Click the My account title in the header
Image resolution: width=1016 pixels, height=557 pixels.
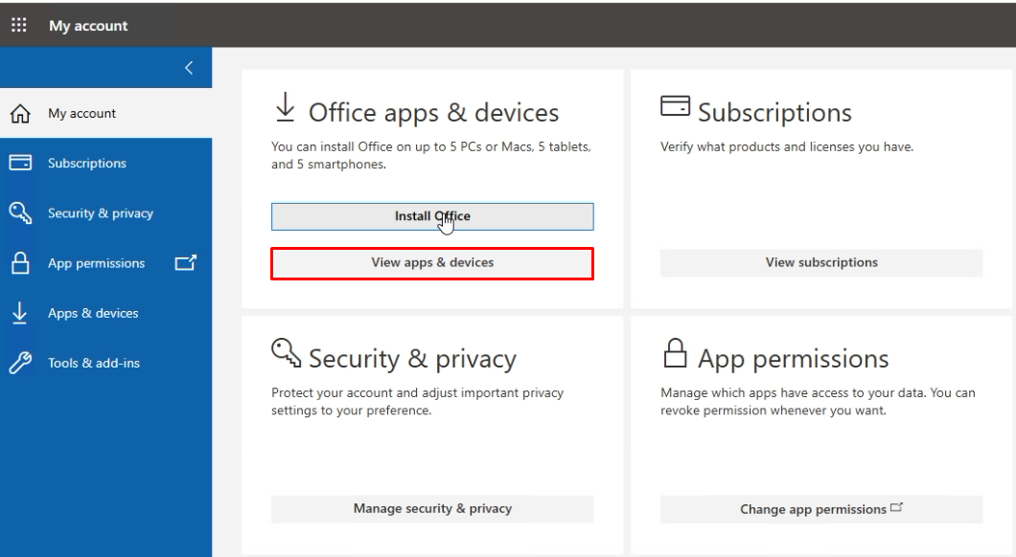88,26
